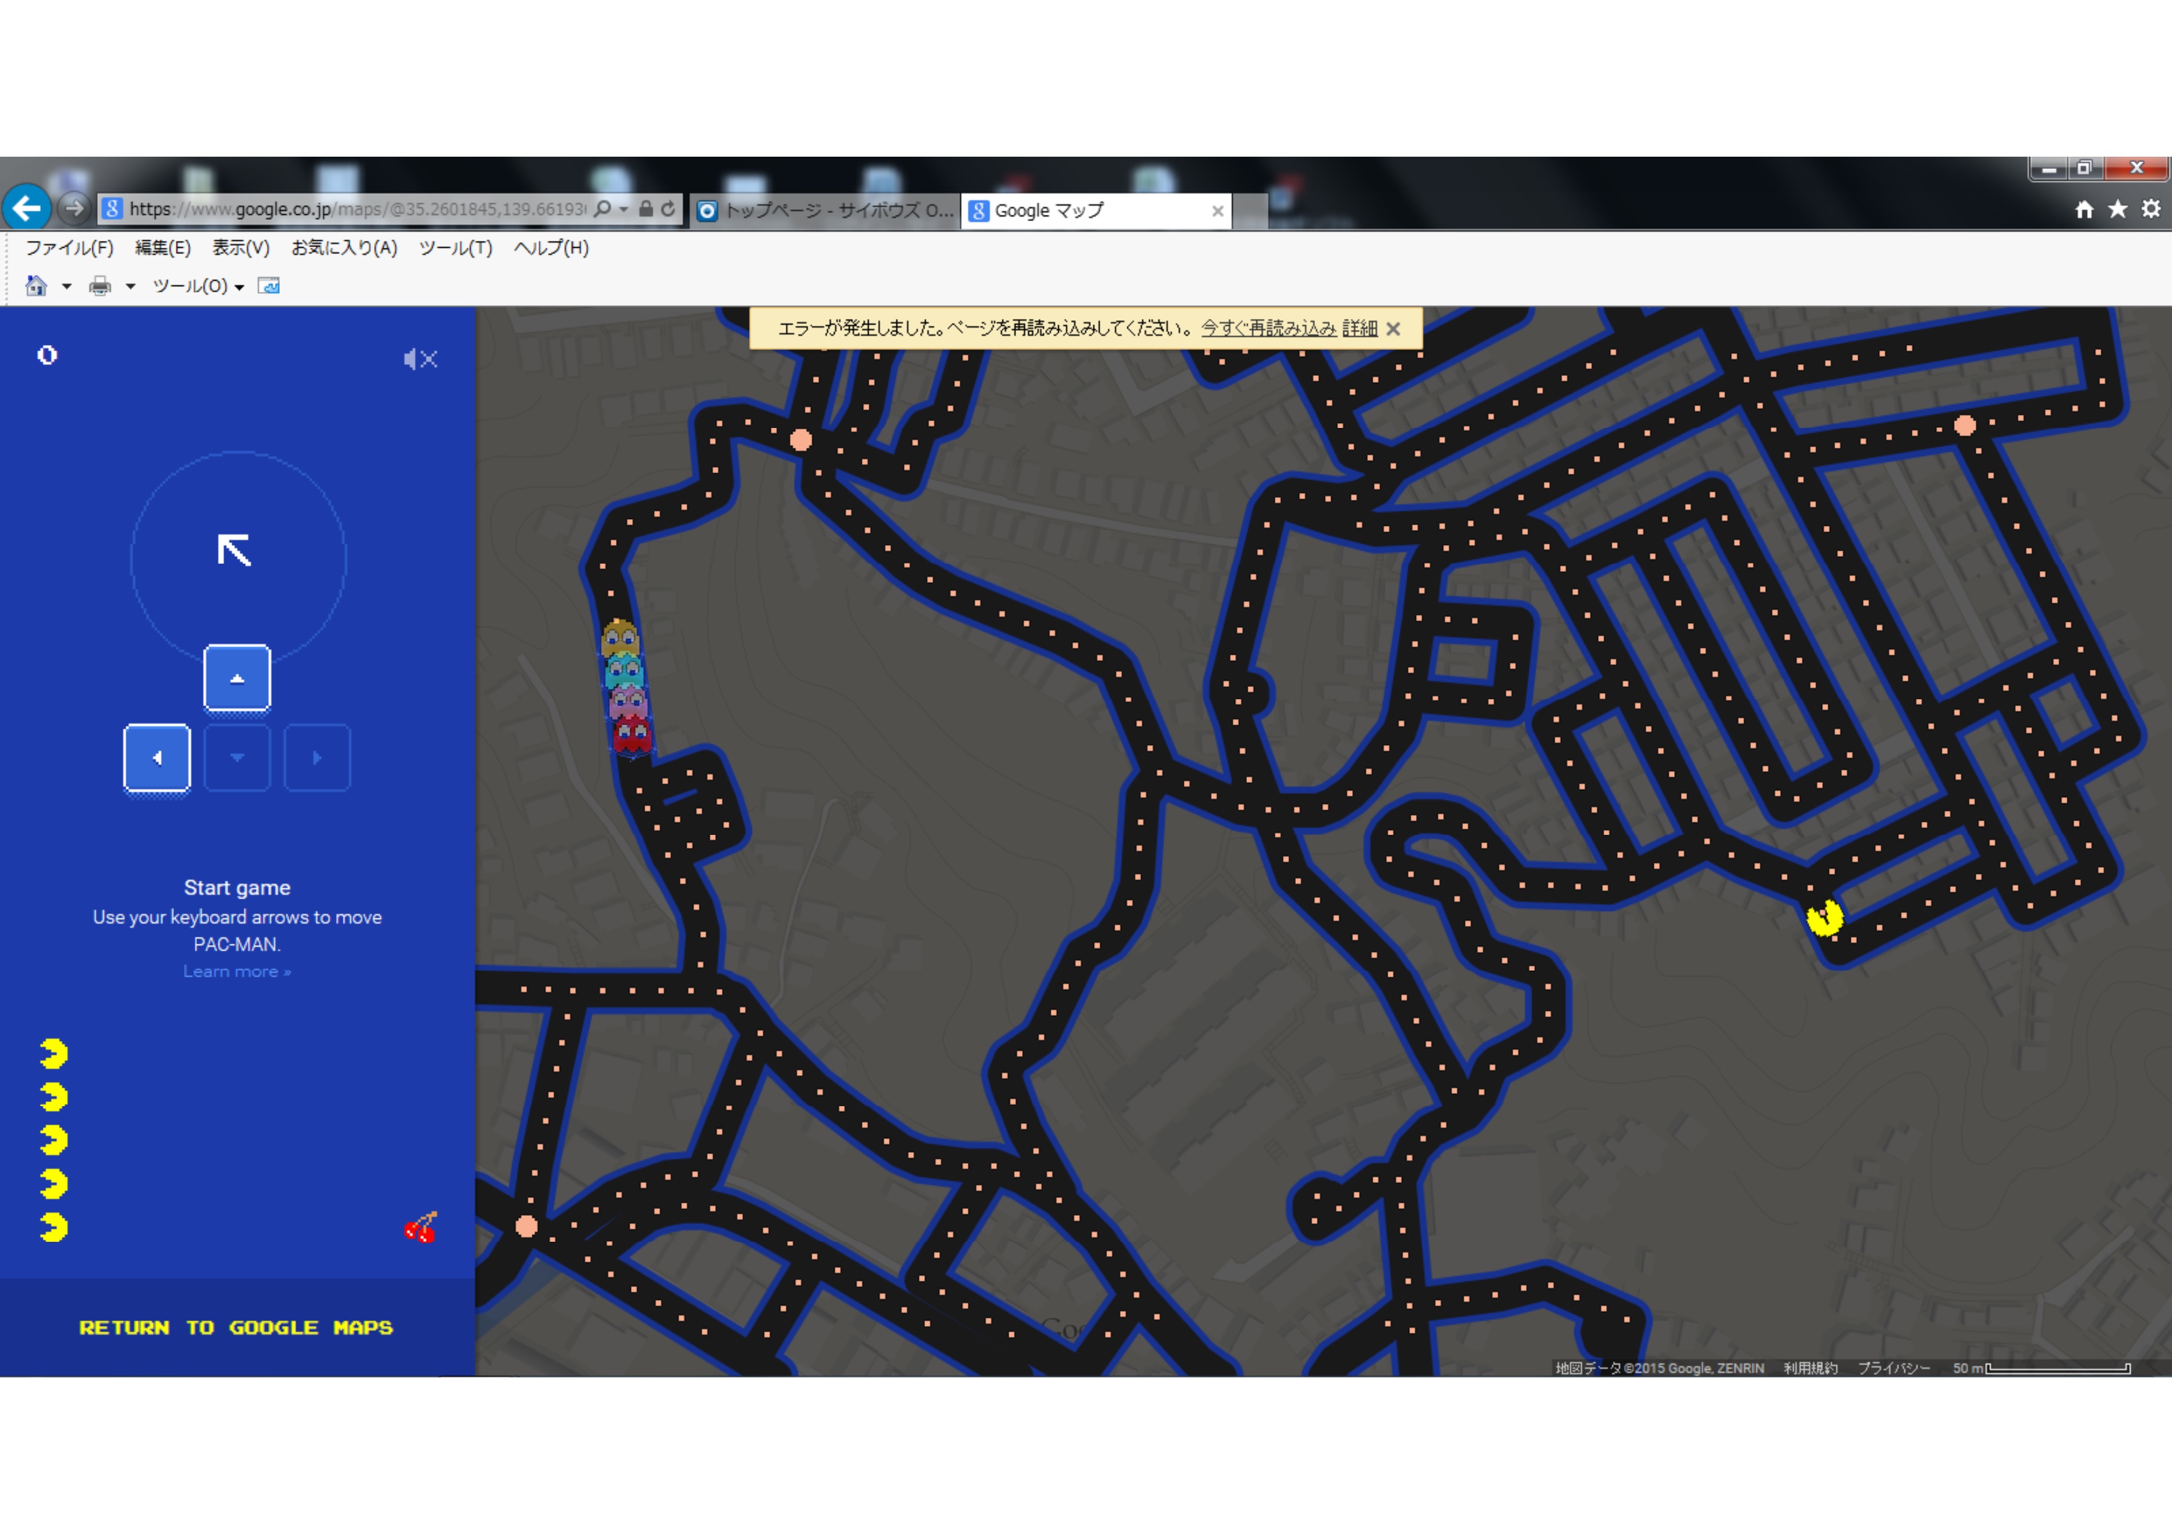Close the Google マップ tab

1217,211
